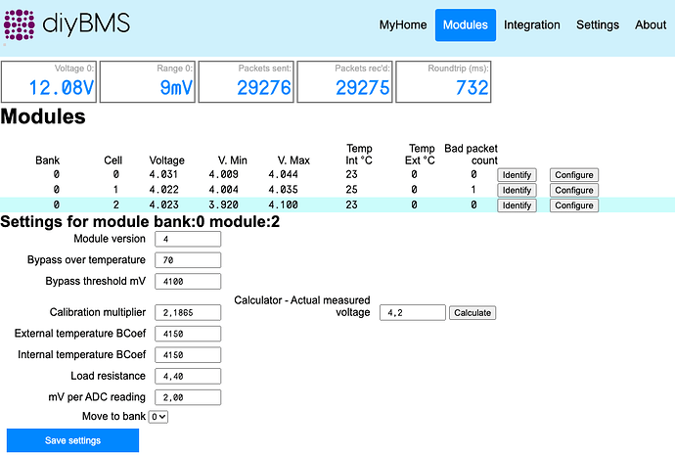Click voltage value 4.022 in cell 1 row
The height and width of the screenshot is (455, 675).
[163, 190]
